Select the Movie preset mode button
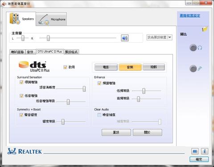The height and width of the screenshot is (167, 214). pyautogui.click(x=106, y=67)
